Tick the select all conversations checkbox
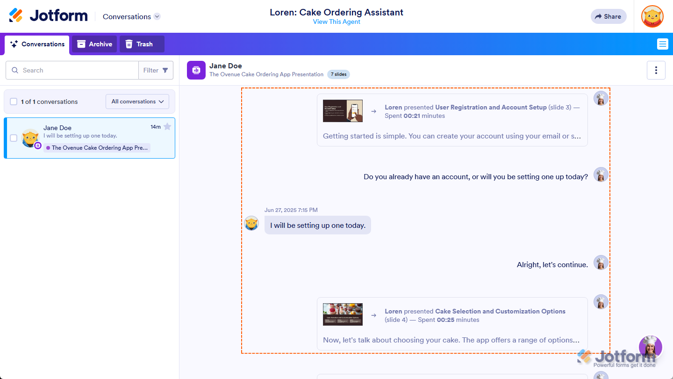Image resolution: width=673 pixels, height=379 pixels. click(x=14, y=102)
